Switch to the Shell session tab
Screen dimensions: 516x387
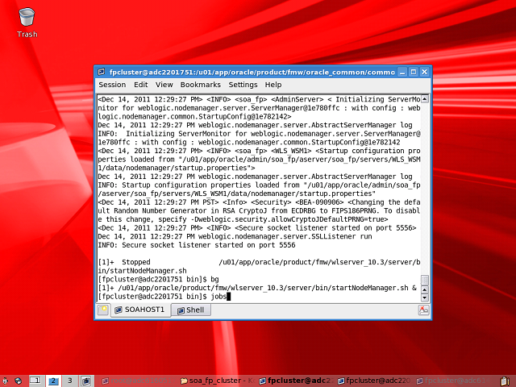191,310
